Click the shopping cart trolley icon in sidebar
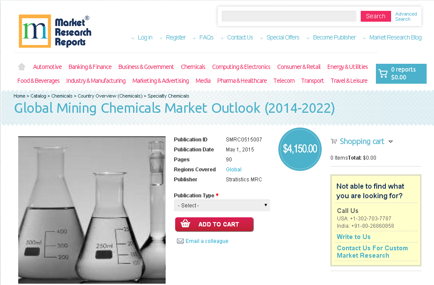434x285 pixels. [x=334, y=141]
